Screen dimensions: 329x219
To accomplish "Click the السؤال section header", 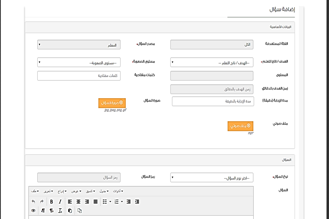I will click(160, 160).
